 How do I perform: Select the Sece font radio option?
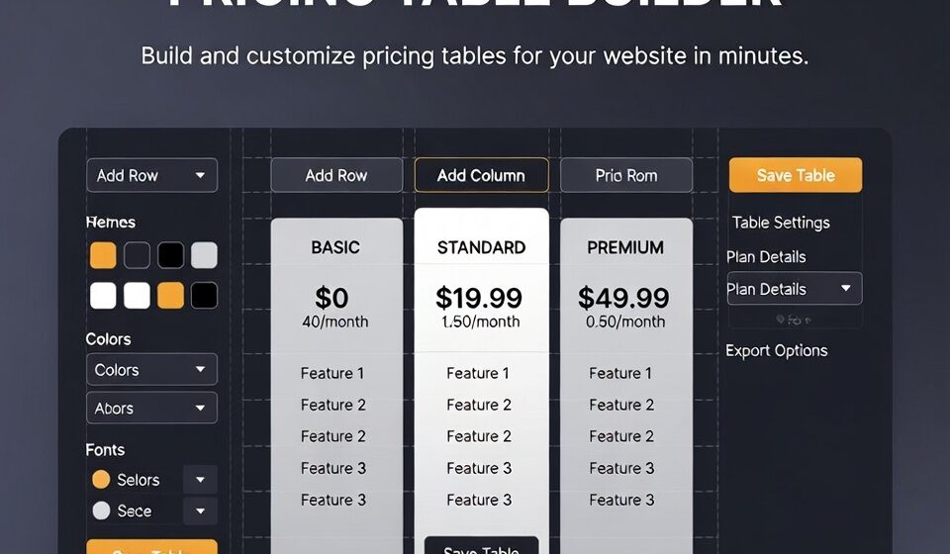(101, 511)
